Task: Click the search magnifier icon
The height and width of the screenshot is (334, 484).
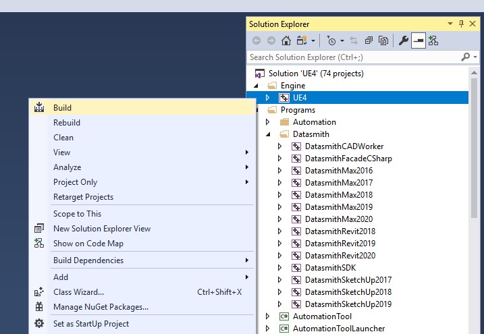Action: coord(466,57)
